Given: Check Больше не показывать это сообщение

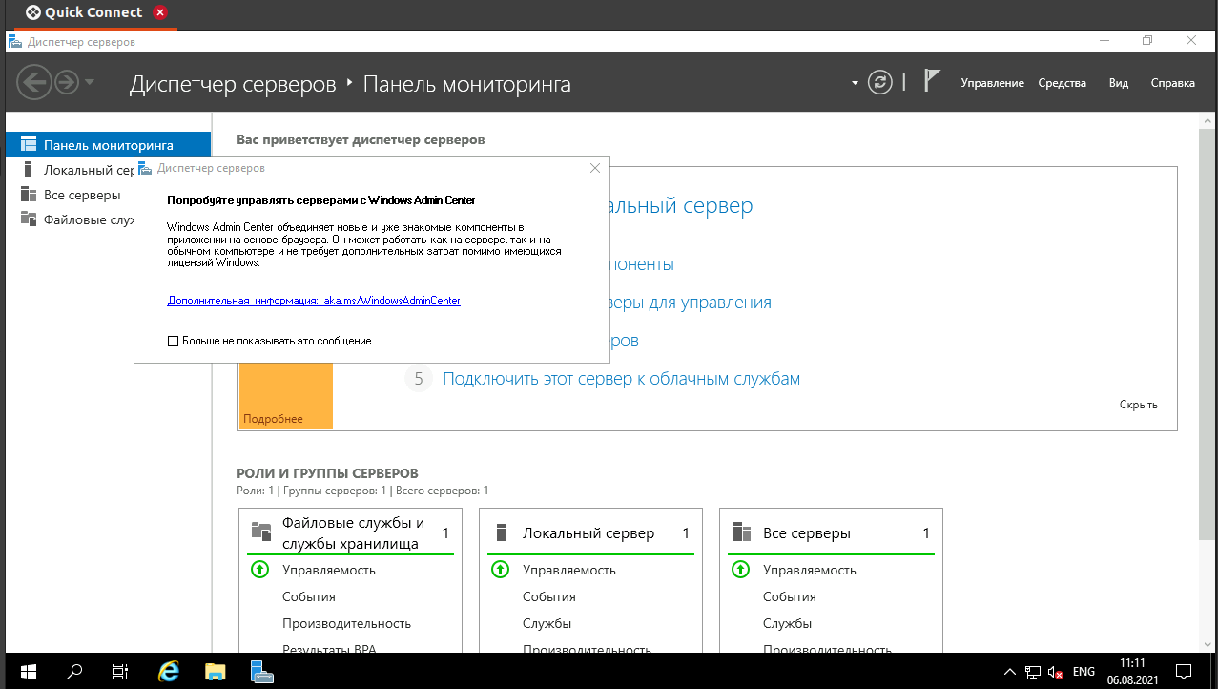Looking at the screenshot, I should 173,341.
